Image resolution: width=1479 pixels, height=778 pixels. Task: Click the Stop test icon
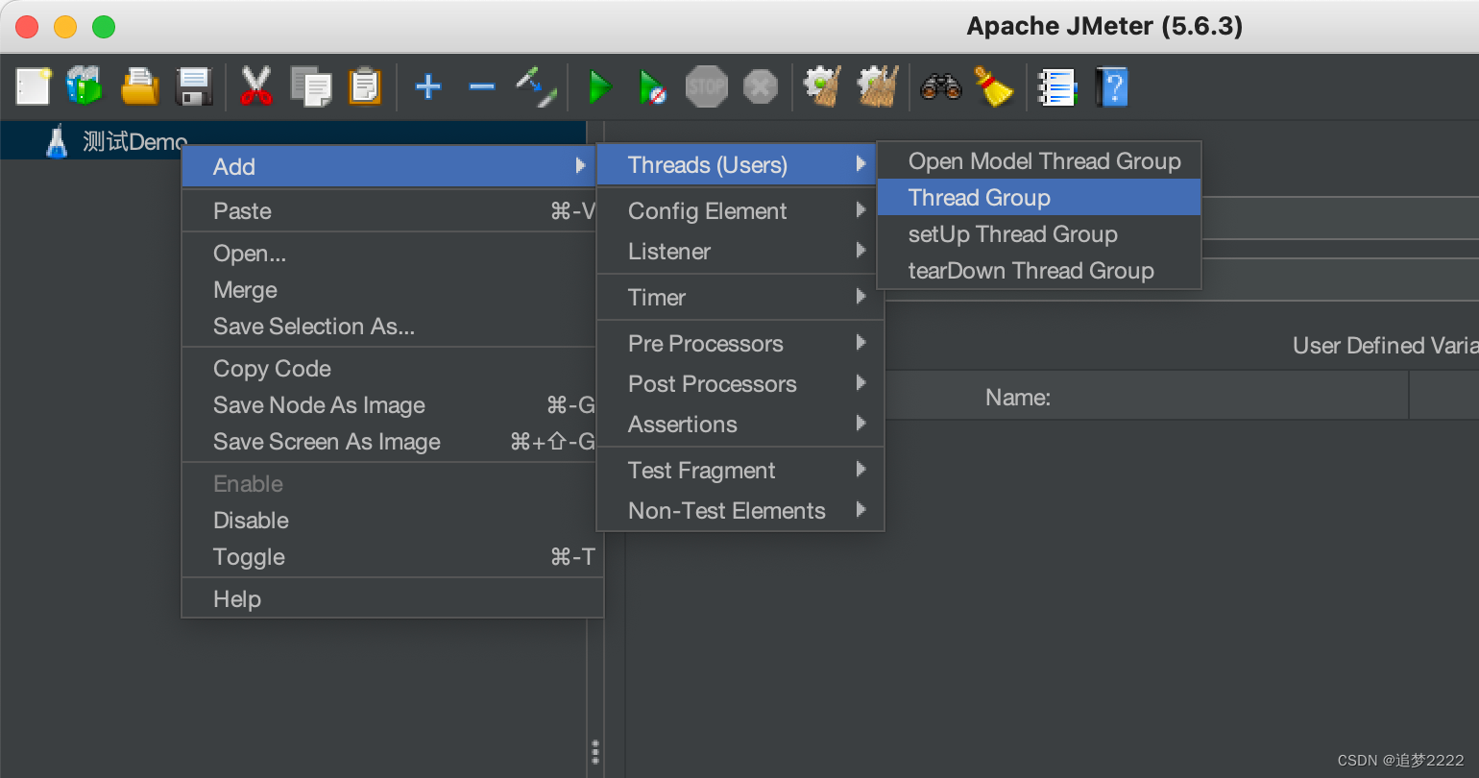706,87
